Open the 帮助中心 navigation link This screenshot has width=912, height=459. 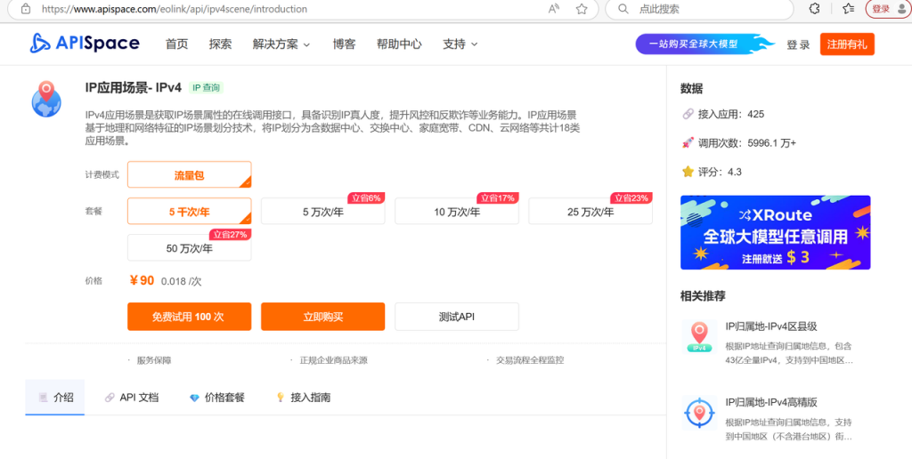point(399,44)
